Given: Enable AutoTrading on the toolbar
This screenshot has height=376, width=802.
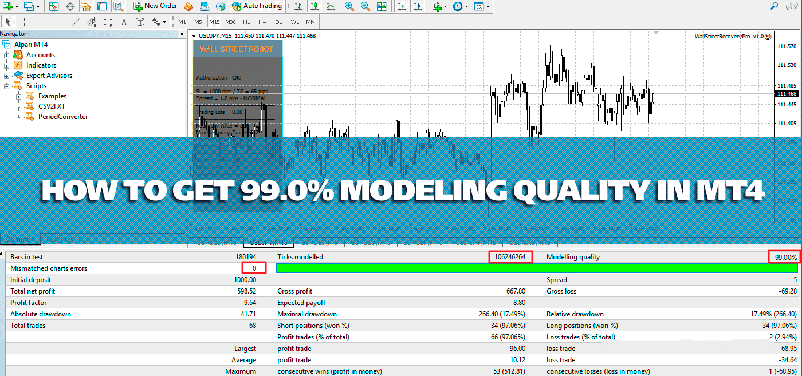Looking at the screenshot, I should [x=257, y=6].
